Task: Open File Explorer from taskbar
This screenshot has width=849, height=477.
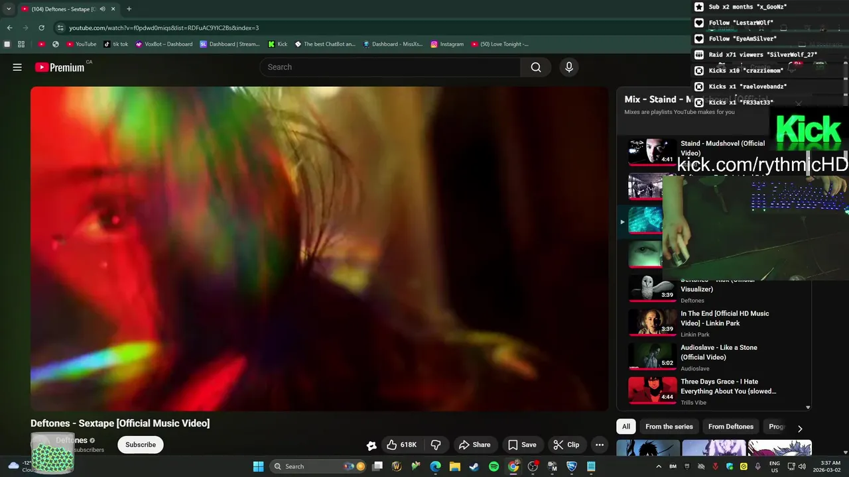Action: point(455,466)
